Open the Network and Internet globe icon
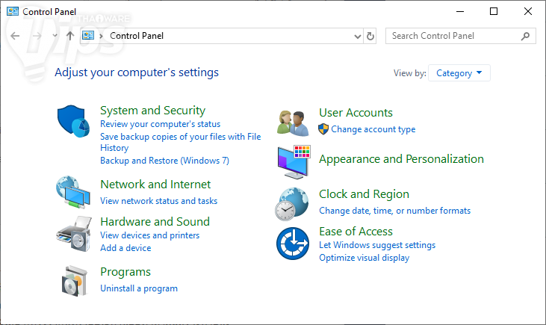Viewport: 546px width, 325px height. pos(73,192)
